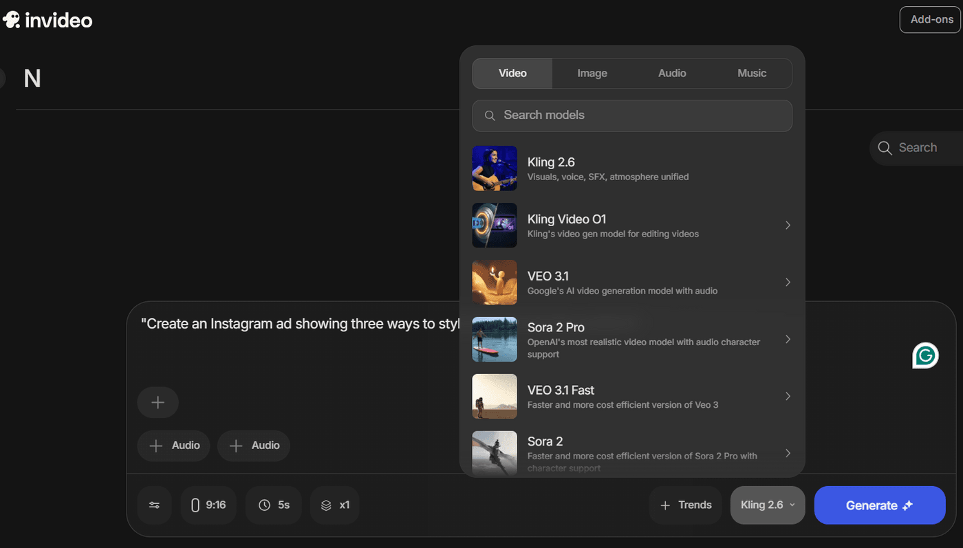Switch to the Music tab
The image size is (963, 548).
751,74
